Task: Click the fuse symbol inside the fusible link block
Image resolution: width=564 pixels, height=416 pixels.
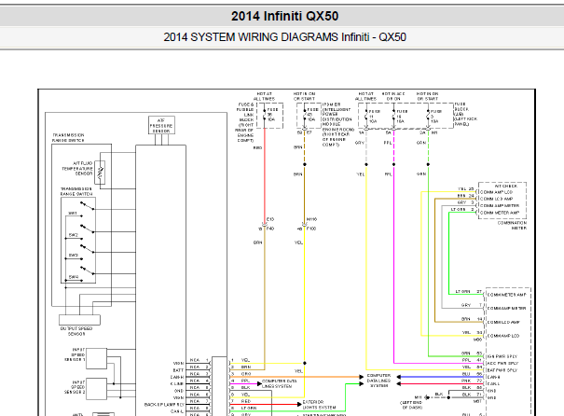Action: click(x=265, y=115)
